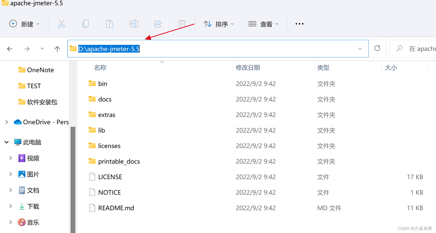The width and height of the screenshot is (436, 233).
Task: Click the Rename icon in toolbar
Action: tap(134, 24)
